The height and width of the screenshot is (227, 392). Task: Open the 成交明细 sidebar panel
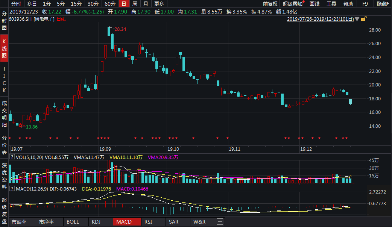(x=4, y=114)
